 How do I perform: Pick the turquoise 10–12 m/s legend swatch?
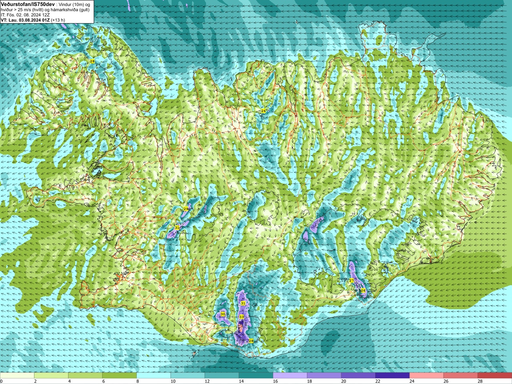(x=188, y=376)
